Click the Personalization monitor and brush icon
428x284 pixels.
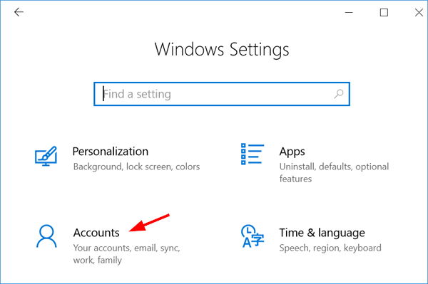(x=46, y=156)
